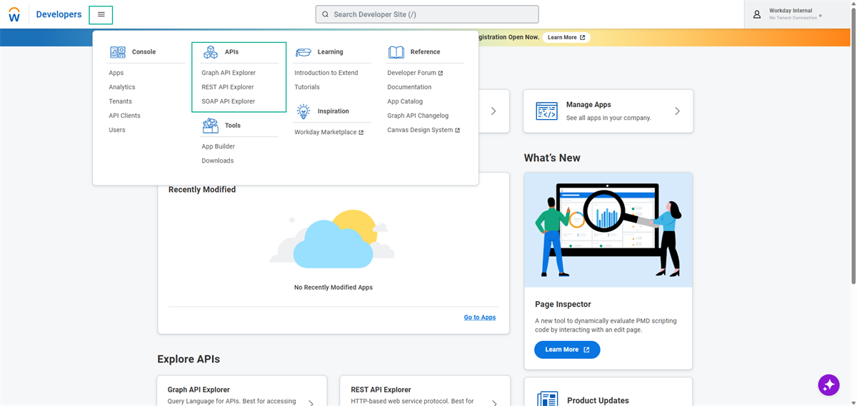Click the Product Updates card
The width and height of the screenshot is (857, 406).
[608, 392]
